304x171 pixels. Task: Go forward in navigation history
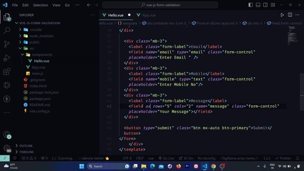coord(96,5)
